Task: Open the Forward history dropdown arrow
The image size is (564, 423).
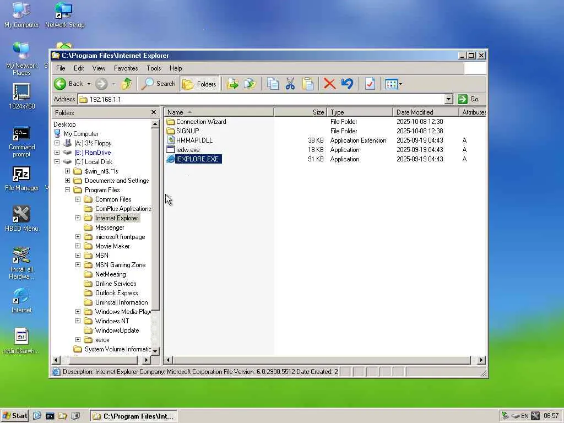Action: click(113, 84)
